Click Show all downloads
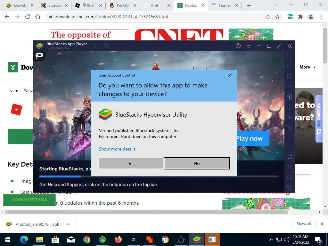 pos(304,224)
